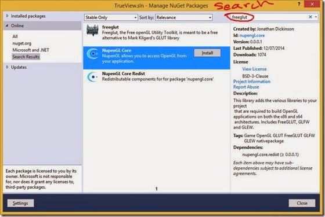The image size is (325, 217).
Task: Clear the search box with the X icon
Action: 310,17
